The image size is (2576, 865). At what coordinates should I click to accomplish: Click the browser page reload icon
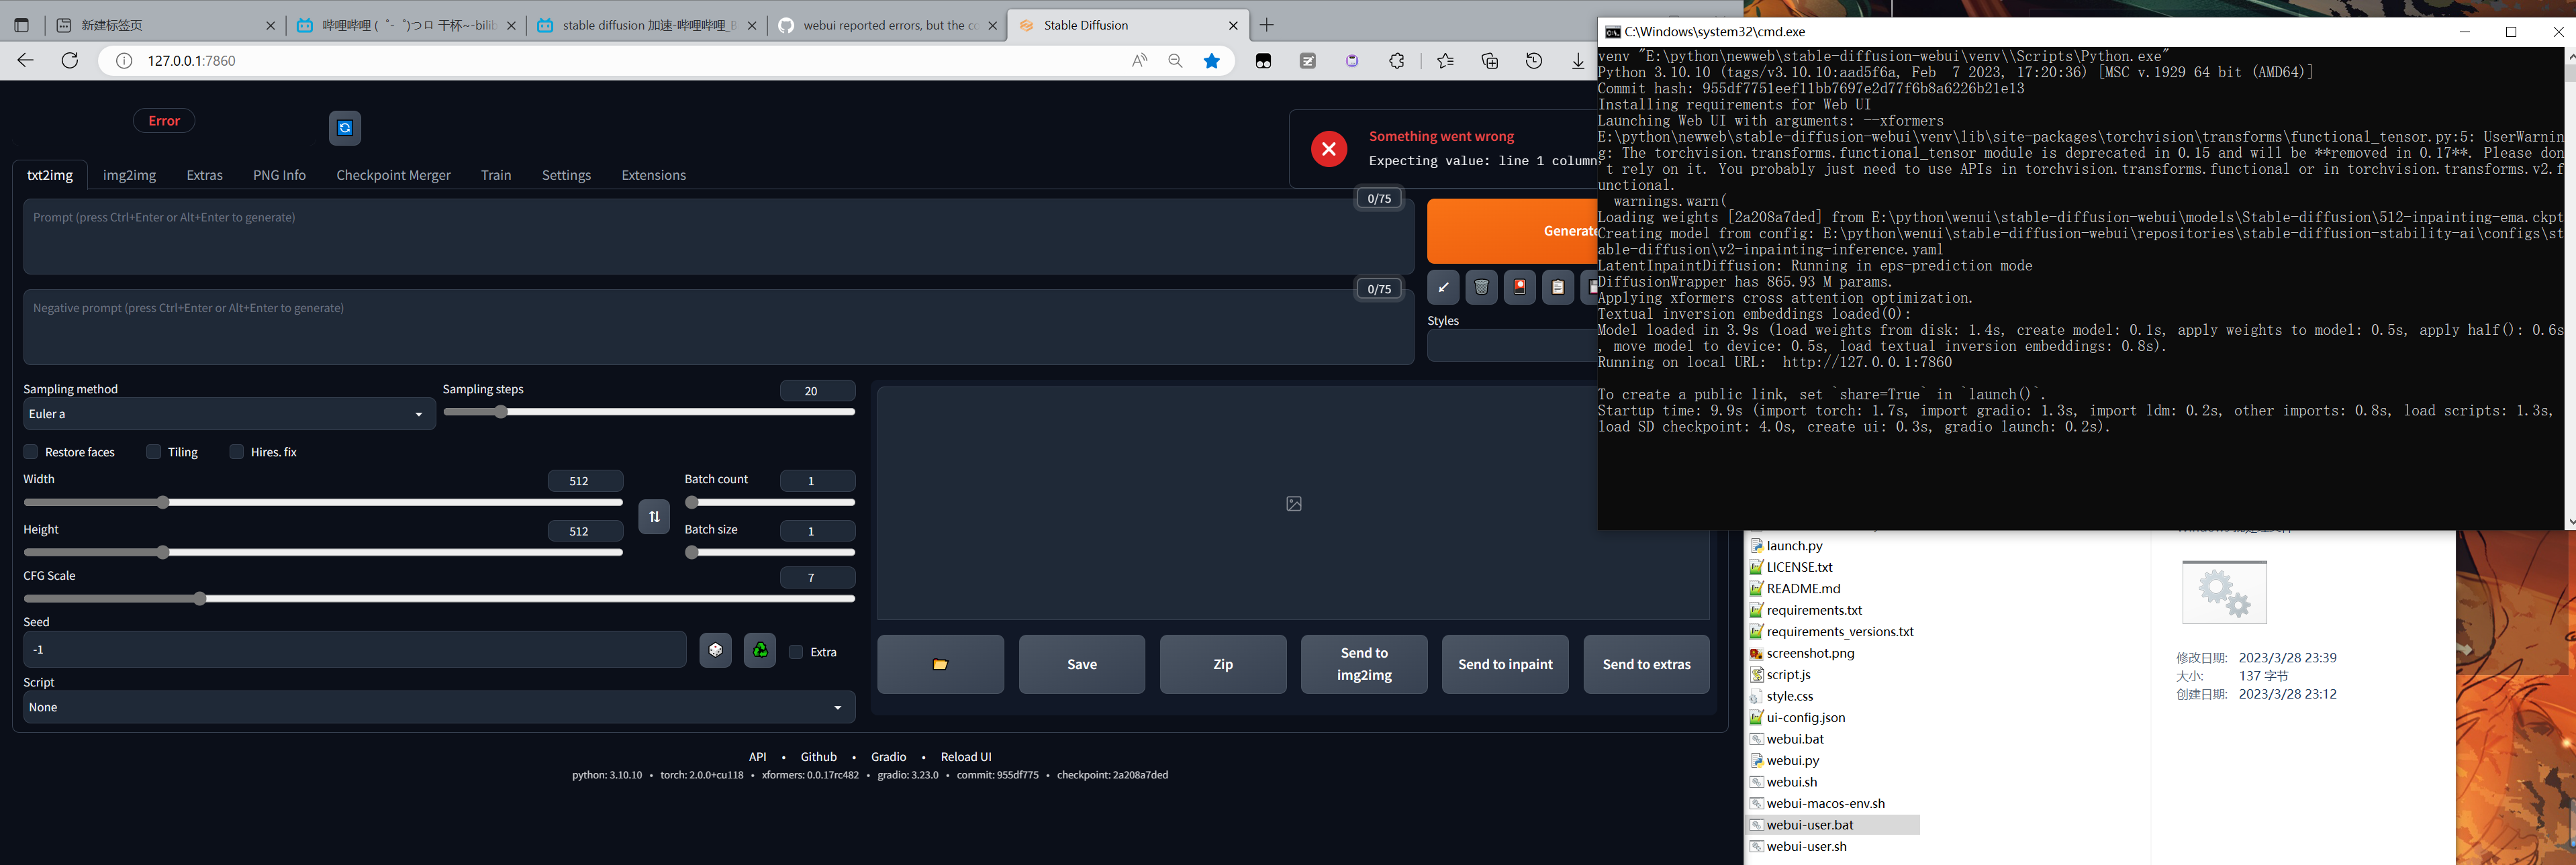pos(70,61)
